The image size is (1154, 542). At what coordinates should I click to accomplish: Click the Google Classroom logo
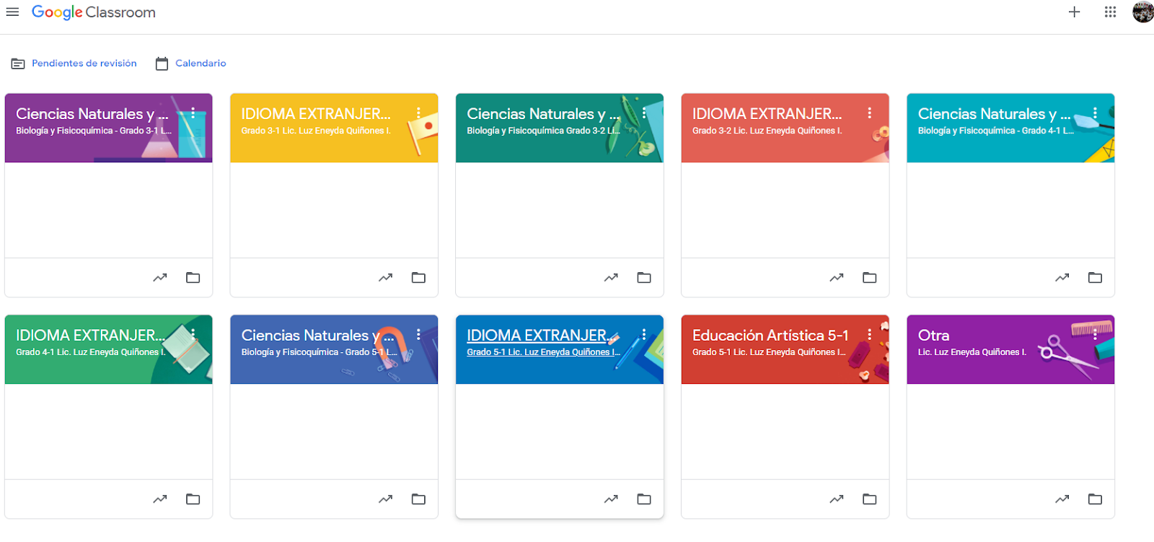(93, 12)
